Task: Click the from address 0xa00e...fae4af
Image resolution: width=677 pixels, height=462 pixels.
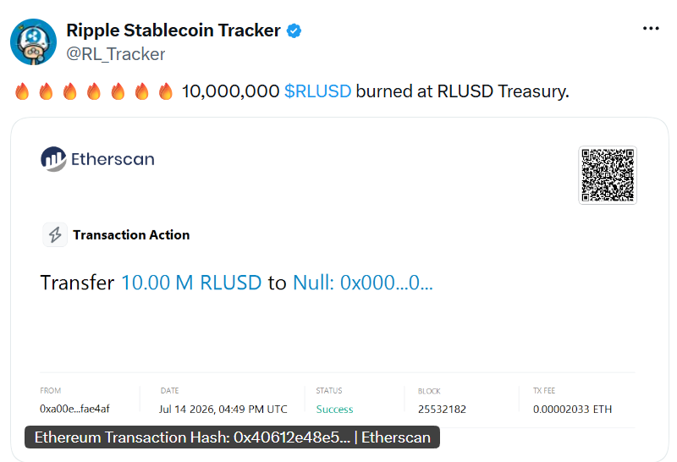Action: (x=74, y=409)
